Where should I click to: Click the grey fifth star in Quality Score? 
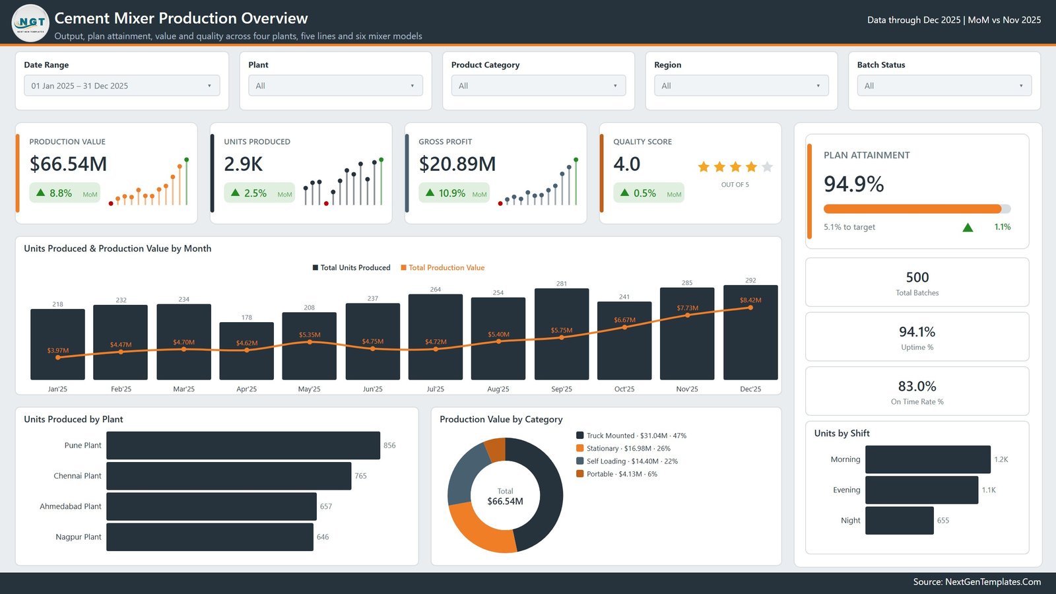tap(767, 167)
